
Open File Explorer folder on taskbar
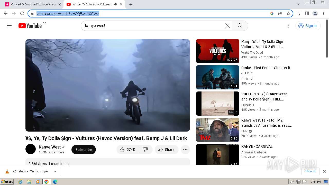[x=29, y=182]
